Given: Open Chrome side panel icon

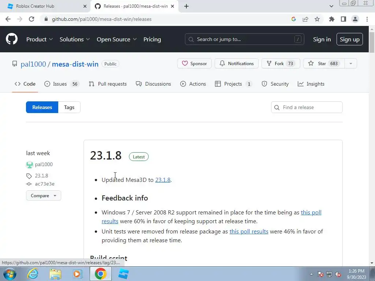Looking at the screenshot, I should (x=344, y=19).
